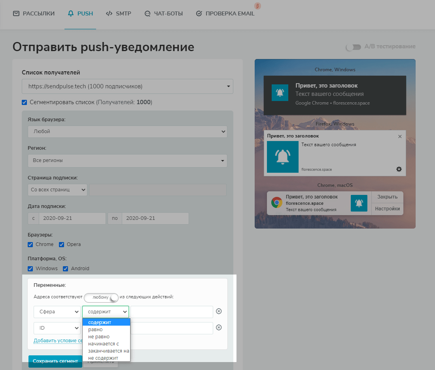Screen dimensions: 435x370
Task: Uncheck the Opera browser checkbox
Action: [x=62, y=244]
